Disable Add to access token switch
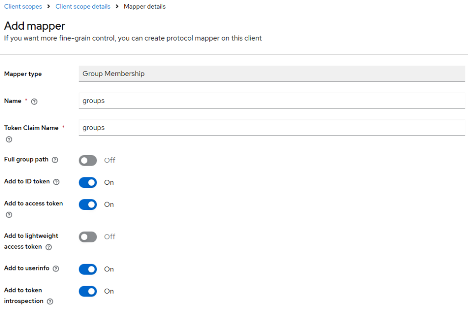Viewport: 468px width, 312px height. pos(88,204)
